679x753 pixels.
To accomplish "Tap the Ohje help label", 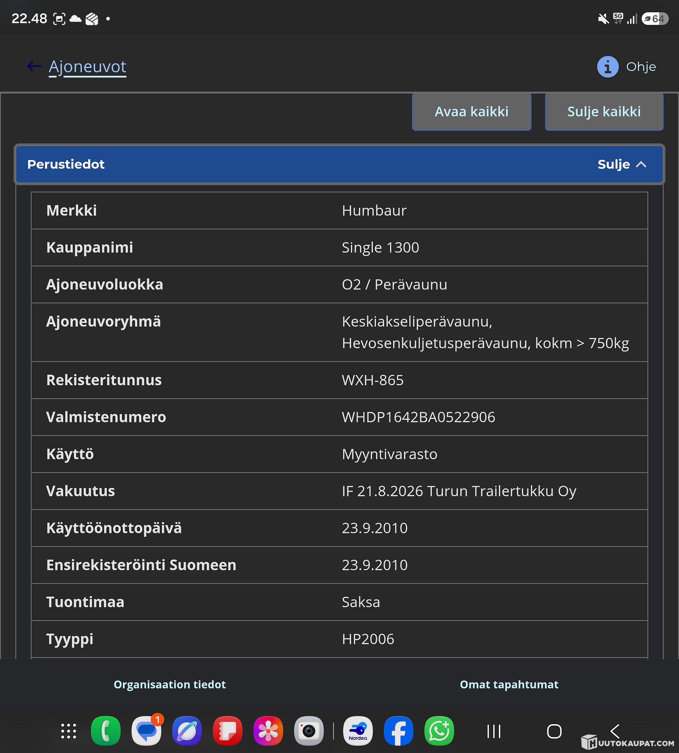I will [641, 67].
